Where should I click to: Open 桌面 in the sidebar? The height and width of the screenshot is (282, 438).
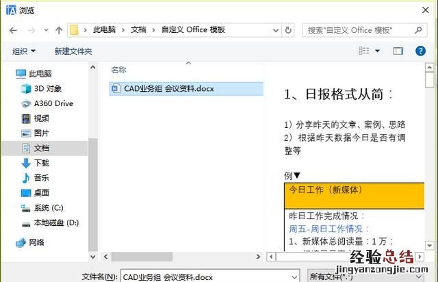pos(36,193)
